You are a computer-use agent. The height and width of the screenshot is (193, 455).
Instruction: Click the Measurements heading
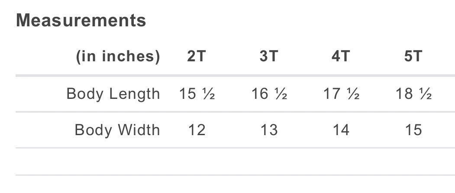coord(81,20)
